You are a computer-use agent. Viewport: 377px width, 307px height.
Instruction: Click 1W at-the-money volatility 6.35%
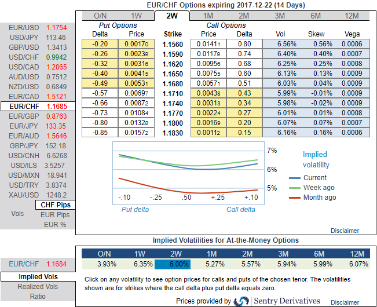[x=143, y=264]
